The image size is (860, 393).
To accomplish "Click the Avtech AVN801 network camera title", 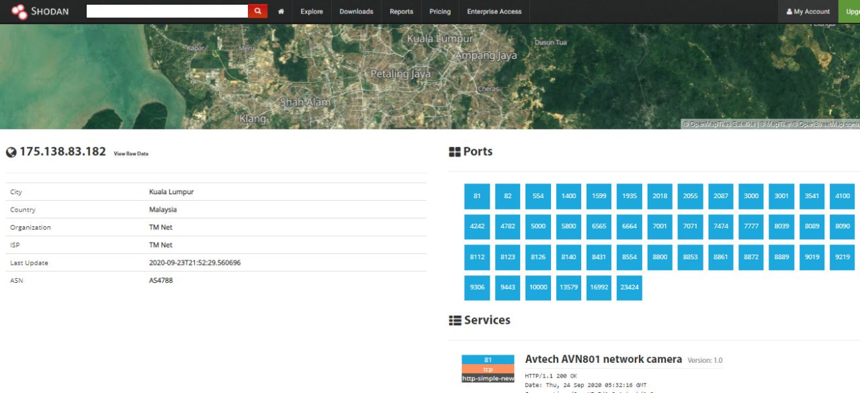I will pyautogui.click(x=603, y=359).
